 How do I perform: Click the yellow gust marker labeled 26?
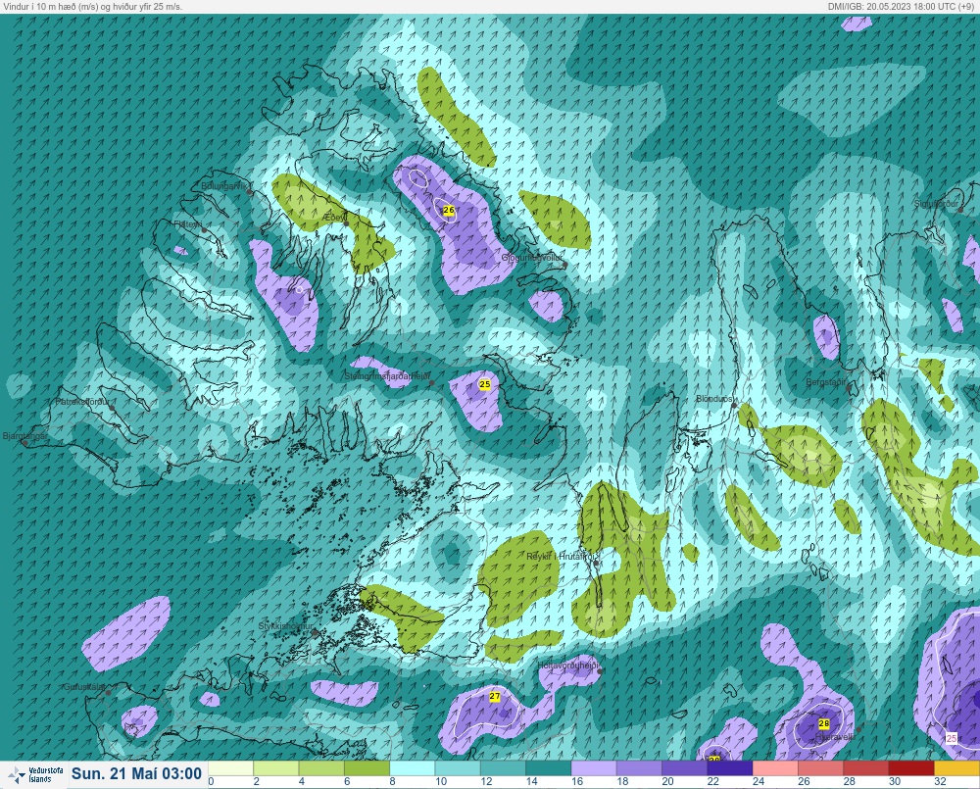point(449,210)
